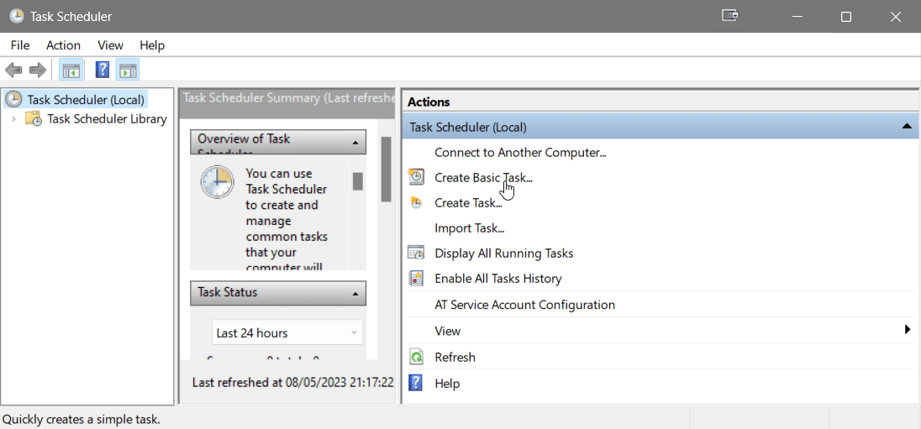Click the blue Help toolbar icon
Screen dimensions: 921x429
point(103,71)
